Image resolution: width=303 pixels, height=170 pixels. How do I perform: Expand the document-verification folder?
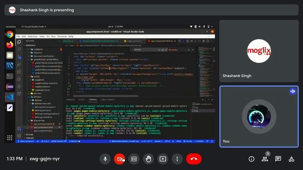tap(44, 56)
